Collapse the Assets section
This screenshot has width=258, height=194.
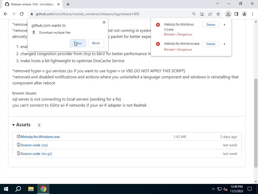pos(22,125)
